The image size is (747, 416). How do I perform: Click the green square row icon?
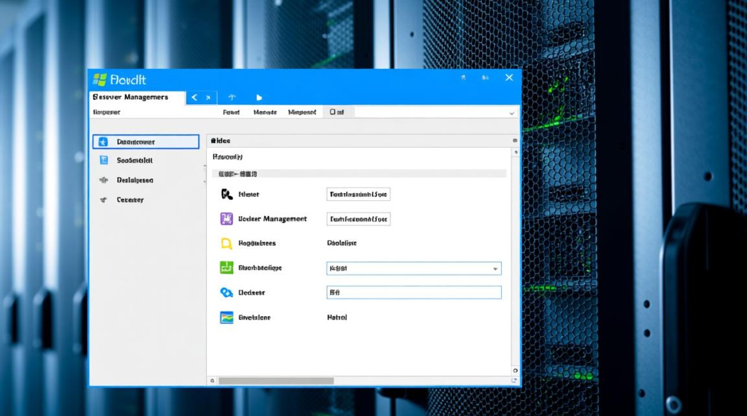(227, 268)
